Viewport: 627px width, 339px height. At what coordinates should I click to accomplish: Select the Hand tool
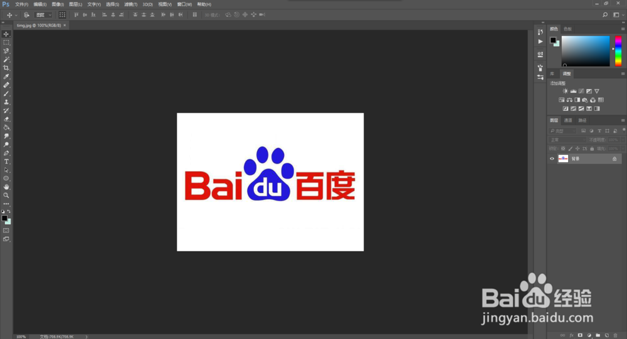6,187
